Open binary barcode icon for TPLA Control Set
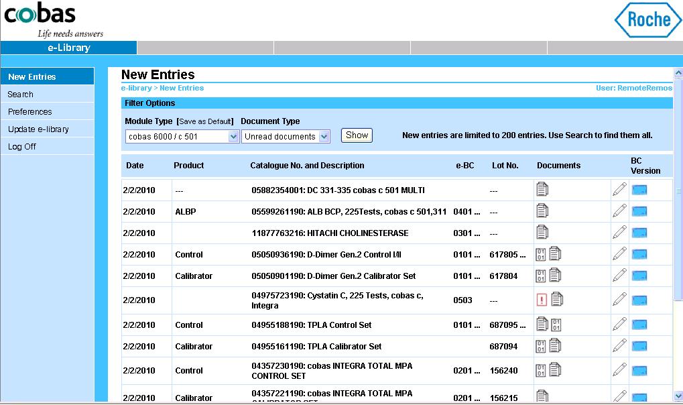Viewport: 683px width, 405px height. coord(556,325)
